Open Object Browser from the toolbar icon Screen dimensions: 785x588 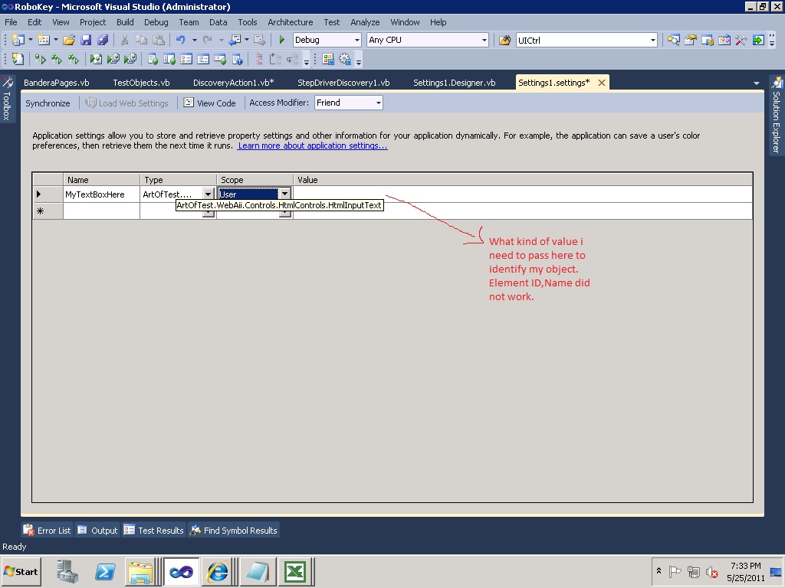tap(724, 40)
